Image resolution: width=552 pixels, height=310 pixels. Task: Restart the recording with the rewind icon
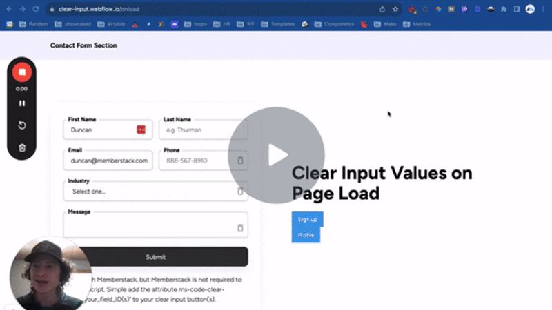(22, 125)
